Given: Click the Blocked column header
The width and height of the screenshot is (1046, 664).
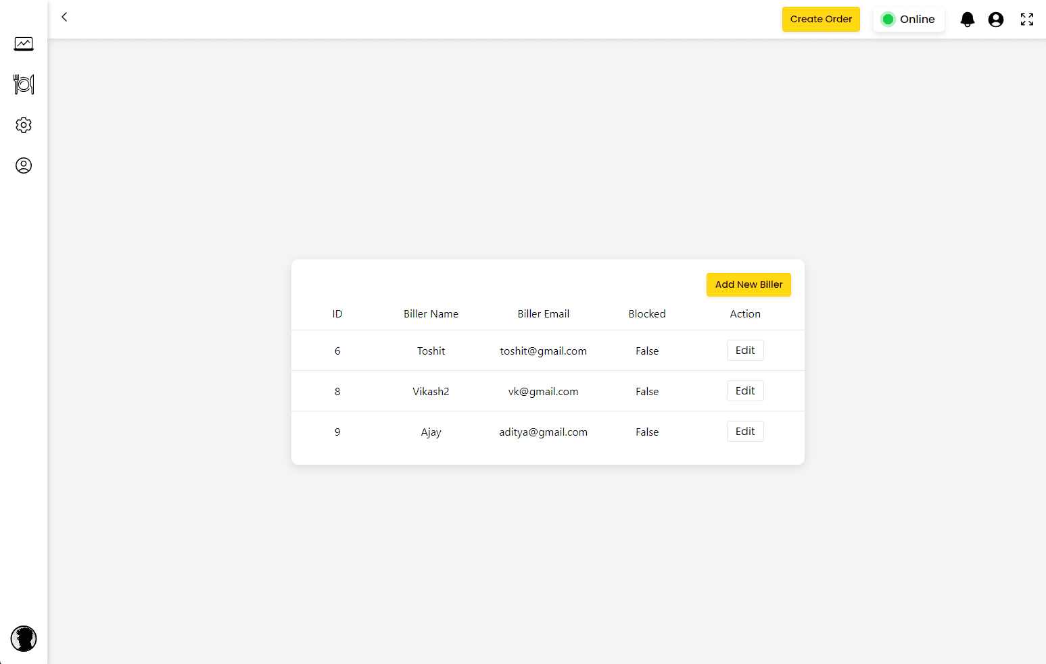Looking at the screenshot, I should click(x=647, y=314).
